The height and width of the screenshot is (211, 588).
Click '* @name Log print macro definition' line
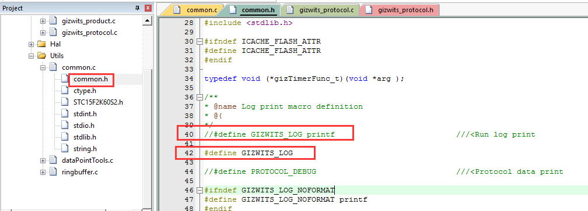tap(283, 106)
